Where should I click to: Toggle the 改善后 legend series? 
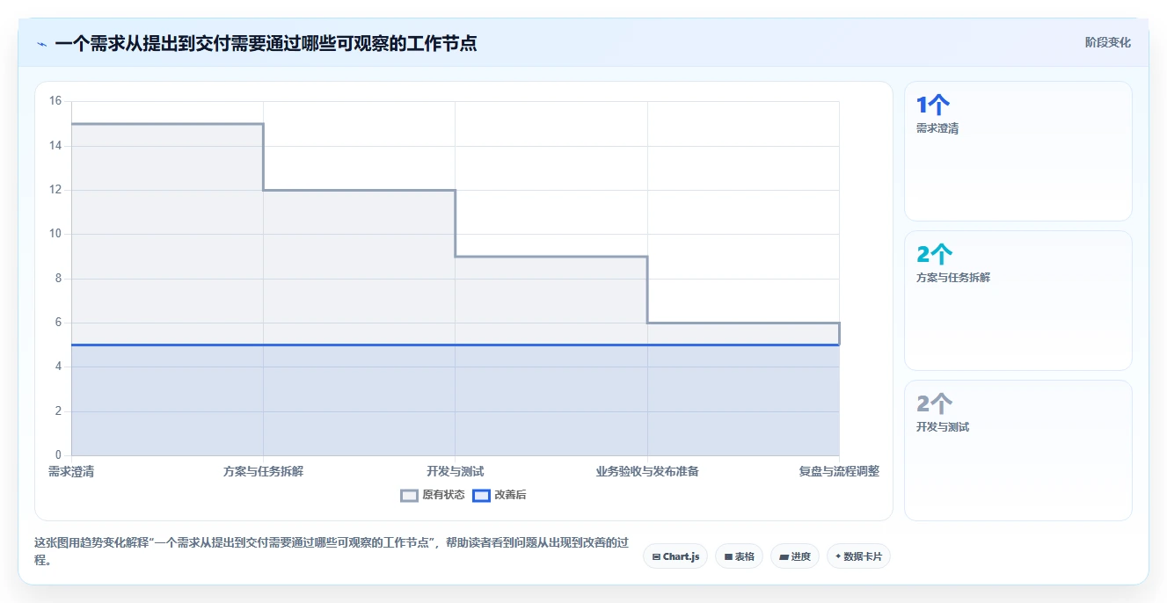500,495
